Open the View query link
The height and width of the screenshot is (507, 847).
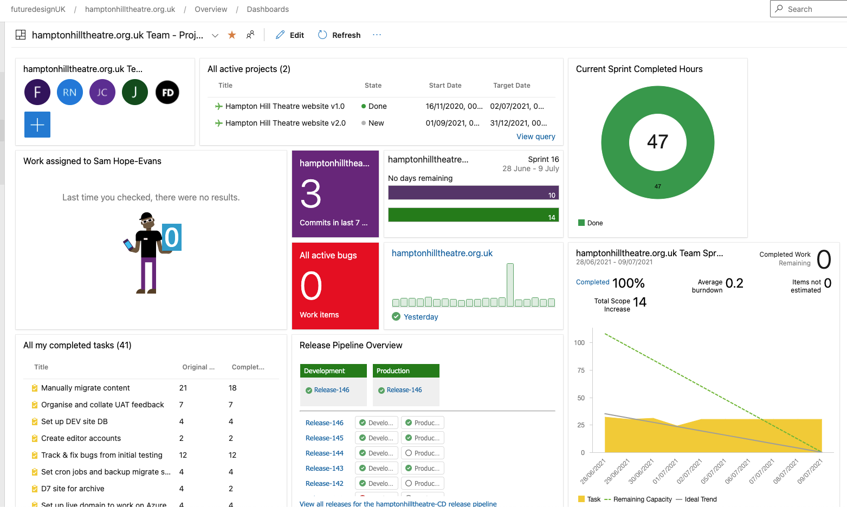535,136
